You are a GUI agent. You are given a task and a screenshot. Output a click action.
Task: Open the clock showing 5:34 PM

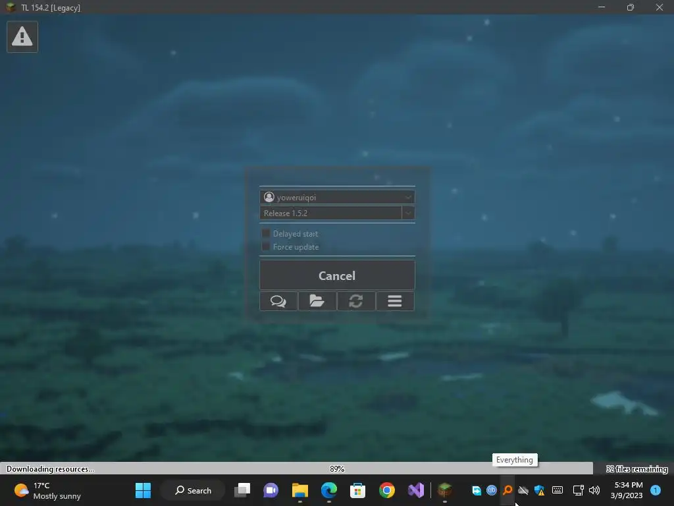tap(627, 490)
